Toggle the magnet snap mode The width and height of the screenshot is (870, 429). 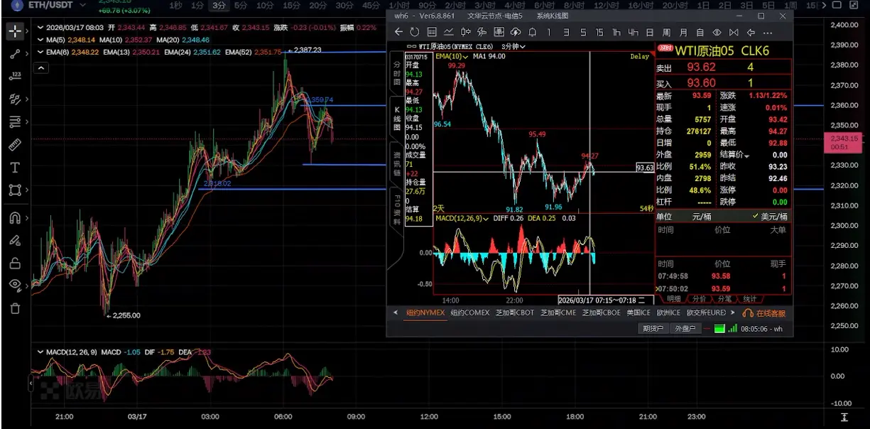coord(15,218)
